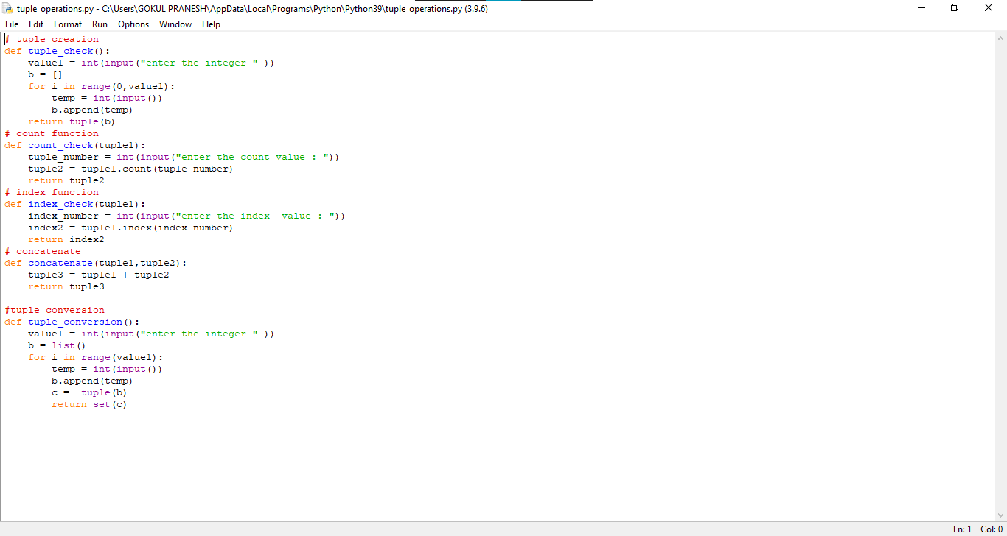Click the "return tuple3" line

pos(66,286)
